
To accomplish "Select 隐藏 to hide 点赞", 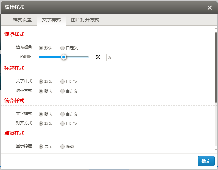I will (x=62, y=146).
